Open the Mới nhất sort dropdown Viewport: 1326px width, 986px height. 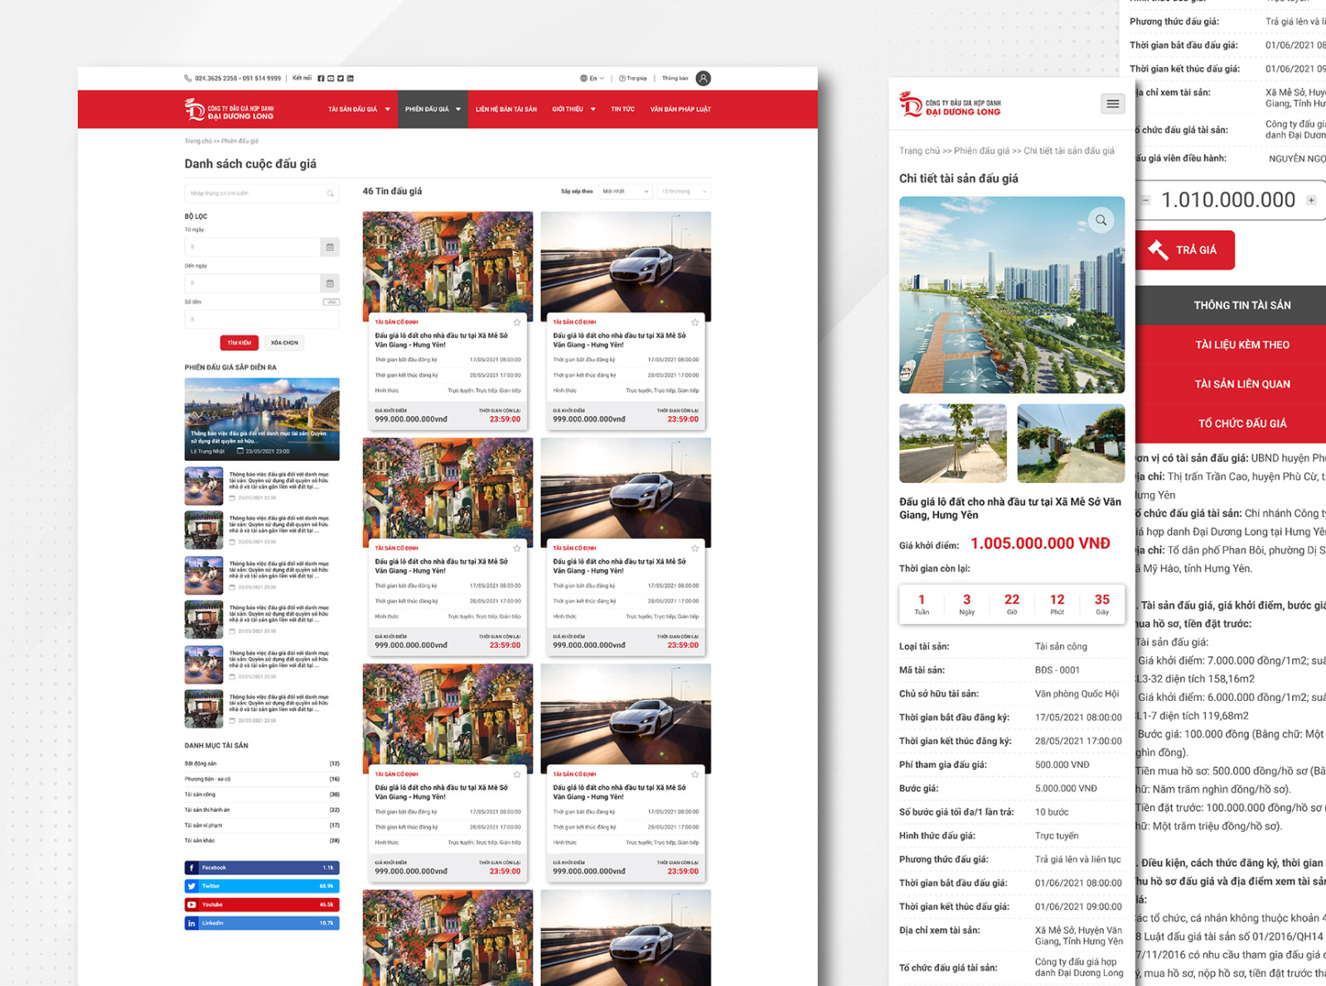[x=626, y=191]
